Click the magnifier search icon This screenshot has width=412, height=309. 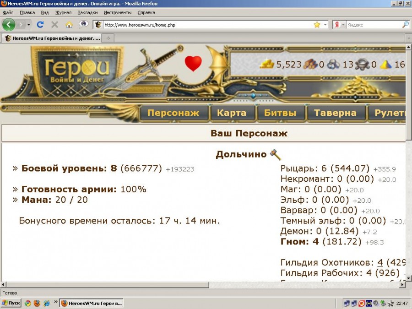pos(406,25)
